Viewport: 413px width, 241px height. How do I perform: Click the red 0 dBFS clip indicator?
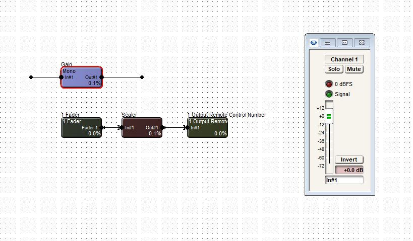point(329,84)
